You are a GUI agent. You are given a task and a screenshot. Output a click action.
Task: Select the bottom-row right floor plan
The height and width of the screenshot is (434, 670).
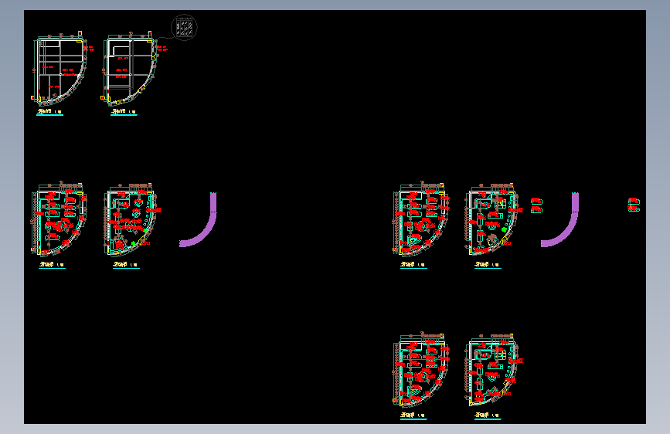coord(494,370)
